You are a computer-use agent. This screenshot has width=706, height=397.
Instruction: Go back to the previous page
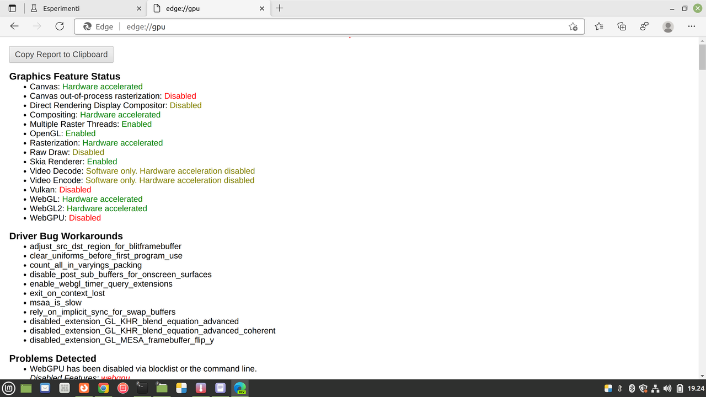click(x=14, y=26)
